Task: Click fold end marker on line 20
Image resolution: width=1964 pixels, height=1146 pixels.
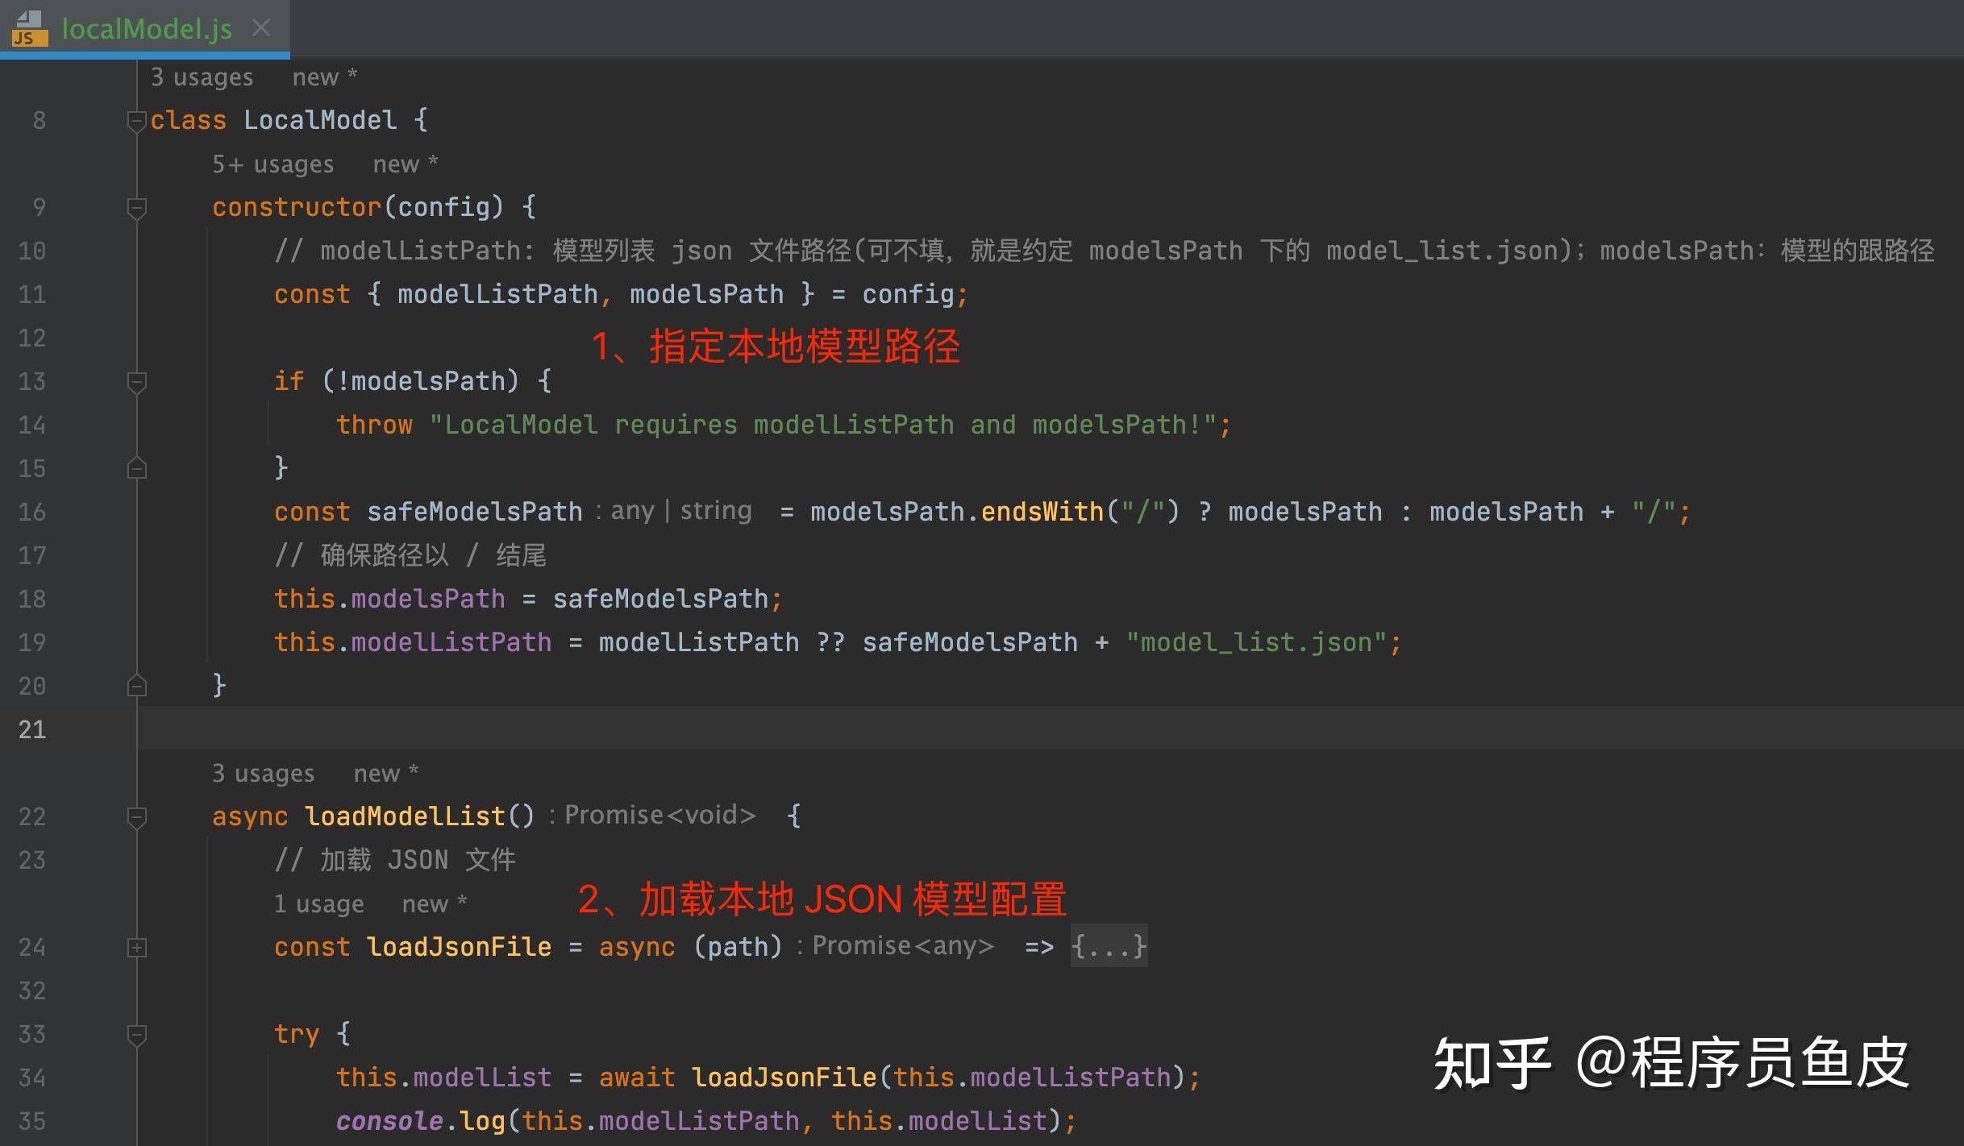Action: 136,686
